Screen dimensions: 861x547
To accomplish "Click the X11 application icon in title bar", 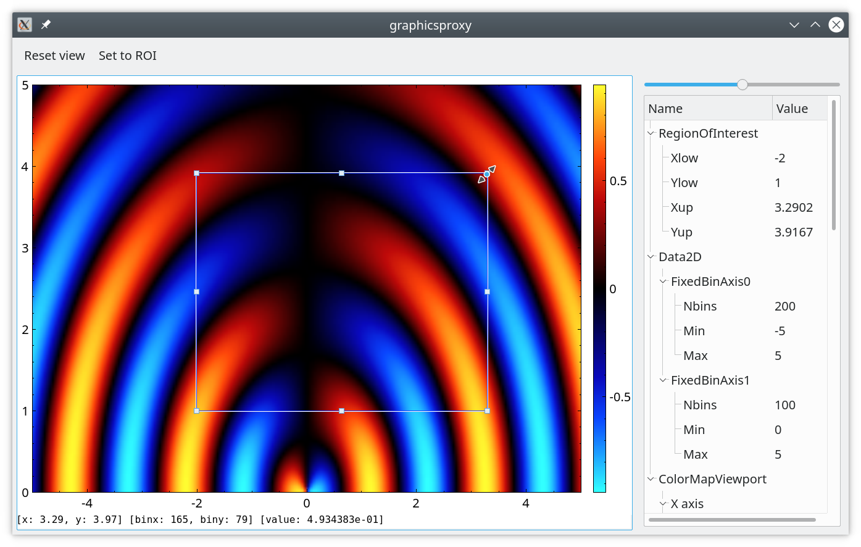I will coord(25,25).
